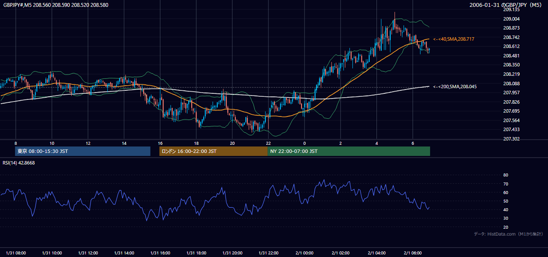Click the bottom date label '2/1 00:00'
Image resolution: width=548 pixels, height=257 pixels.
point(304,252)
